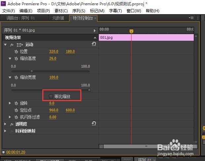
Task: Enable the 等比缩放 checkbox
Action: (51, 97)
